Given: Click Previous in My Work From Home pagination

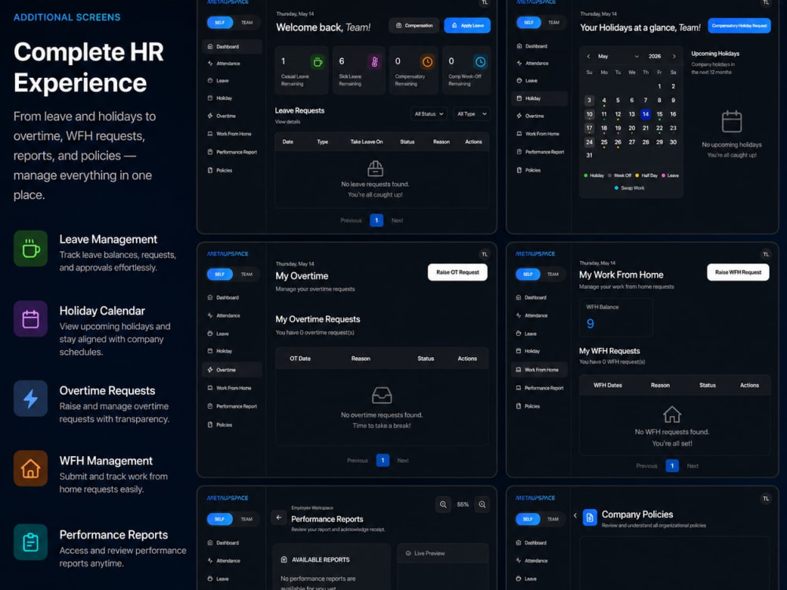Looking at the screenshot, I should point(646,466).
